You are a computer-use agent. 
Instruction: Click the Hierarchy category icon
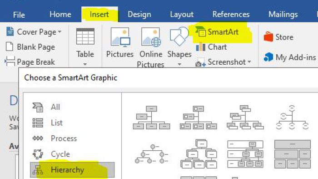[38, 170]
